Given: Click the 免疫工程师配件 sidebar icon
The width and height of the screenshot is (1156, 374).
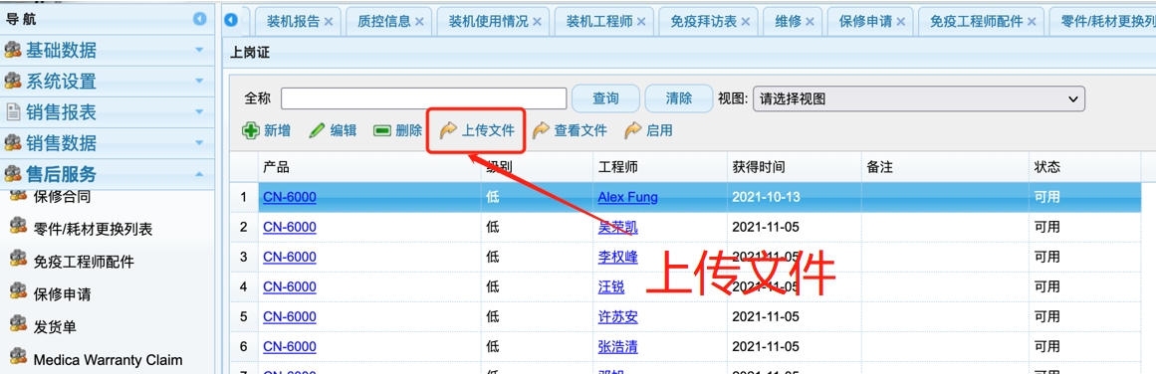Looking at the screenshot, I should pos(18,260).
